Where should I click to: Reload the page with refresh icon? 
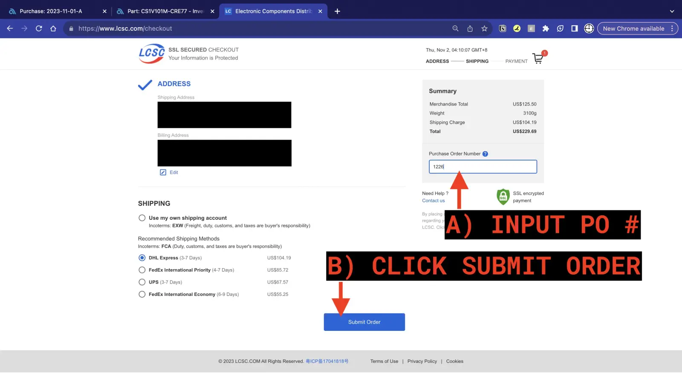click(x=39, y=29)
